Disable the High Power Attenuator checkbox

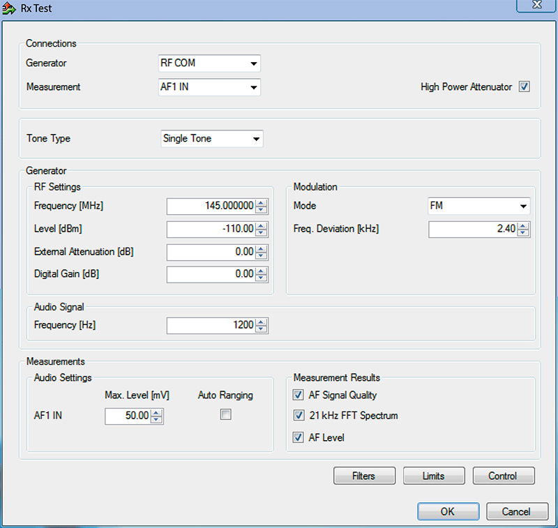point(525,87)
